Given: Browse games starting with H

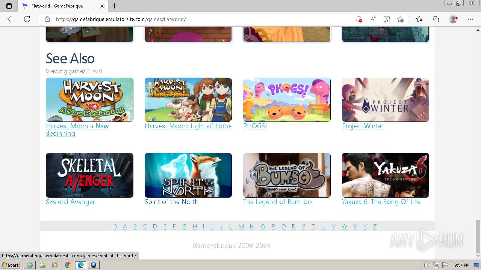Looking at the screenshot, I should pos(195,226).
